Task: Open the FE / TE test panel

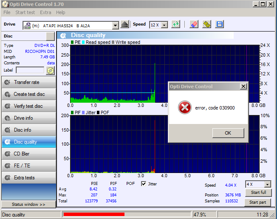Action: coord(29,166)
